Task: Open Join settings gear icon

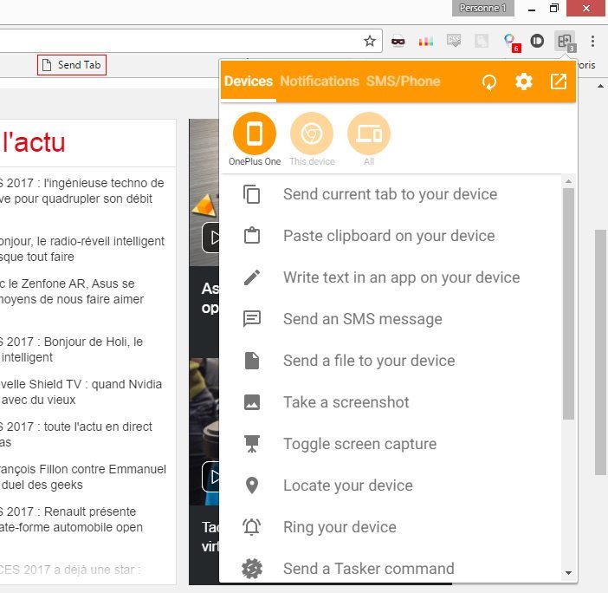Action: [524, 81]
